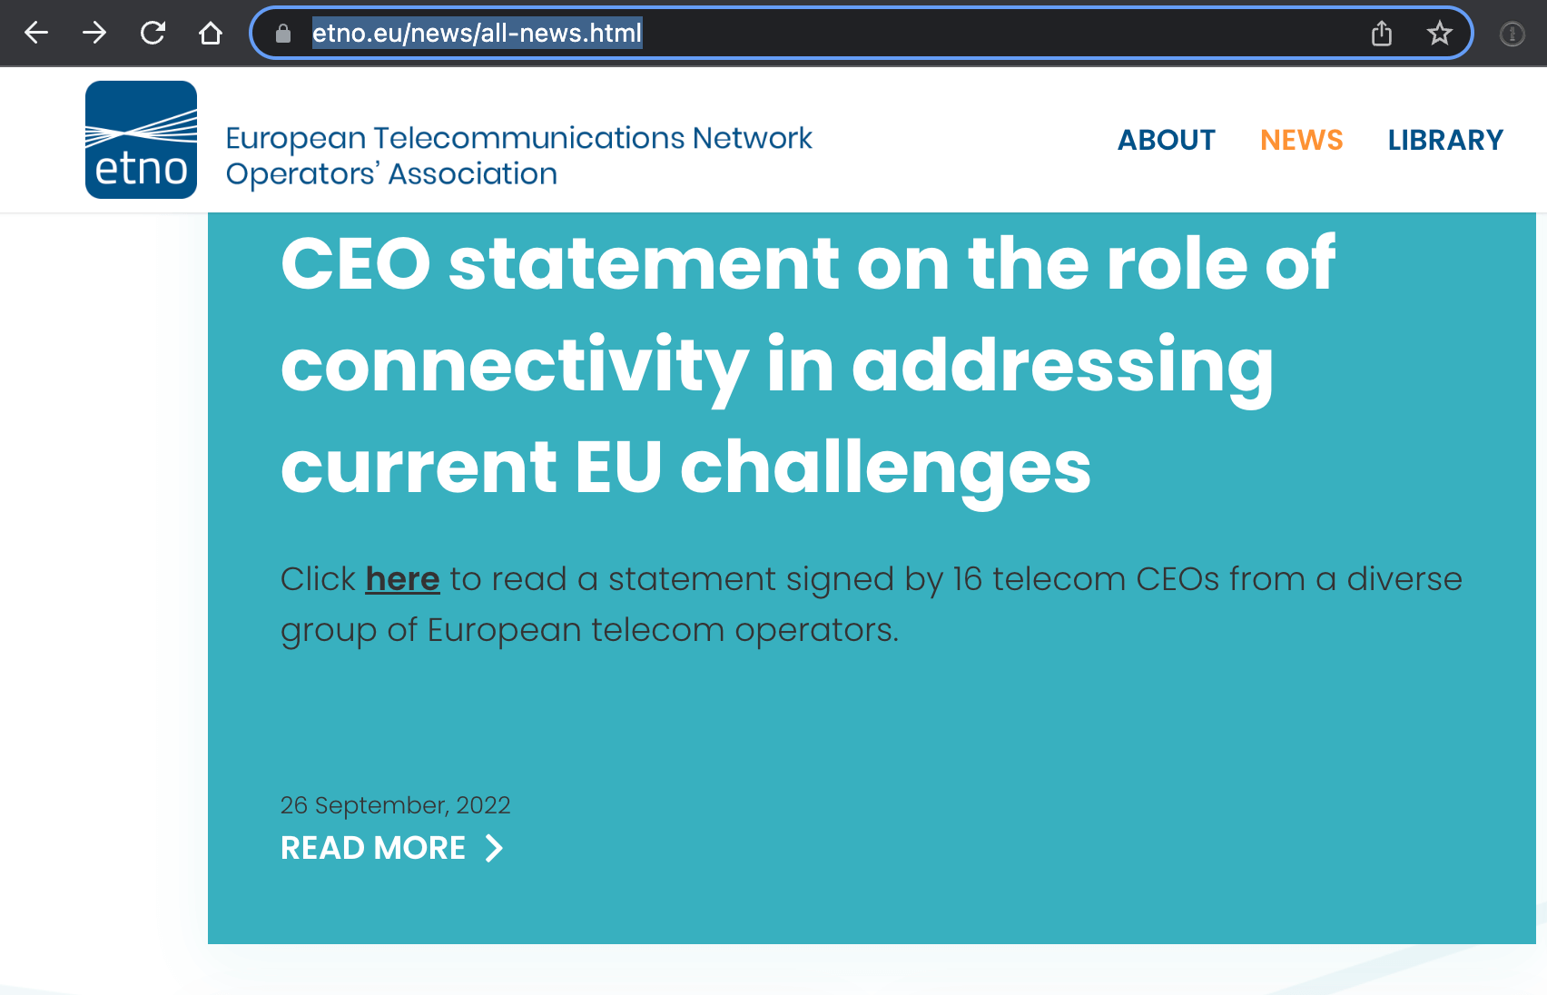This screenshot has width=1547, height=995.
Task: Open the CEO statement headline
Action: (x=807, y=365)
